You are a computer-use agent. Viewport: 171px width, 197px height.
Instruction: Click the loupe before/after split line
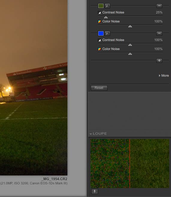pyautogui.click(x=130, y=163)
